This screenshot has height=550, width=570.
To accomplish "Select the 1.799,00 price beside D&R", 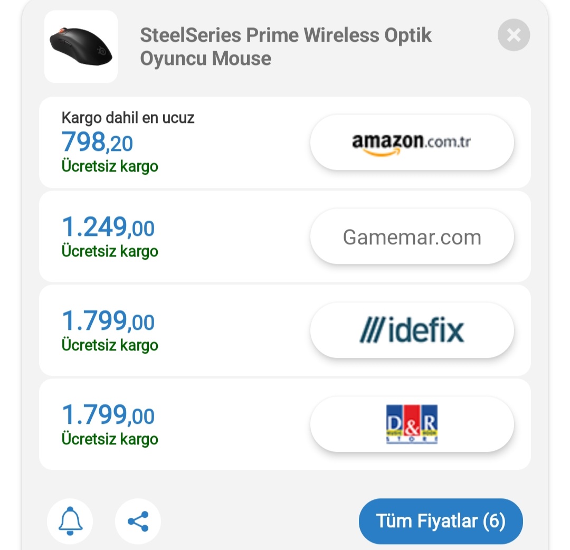I will 108,415.
